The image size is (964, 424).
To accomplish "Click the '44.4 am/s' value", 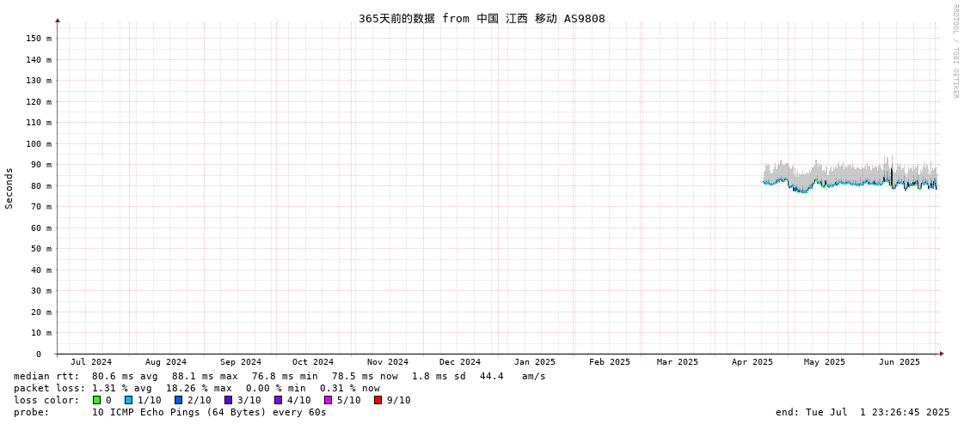I will 514,376.
